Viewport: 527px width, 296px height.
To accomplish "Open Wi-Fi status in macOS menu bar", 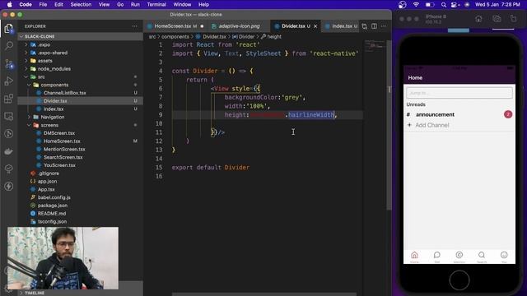I will [x=416, y=5].
